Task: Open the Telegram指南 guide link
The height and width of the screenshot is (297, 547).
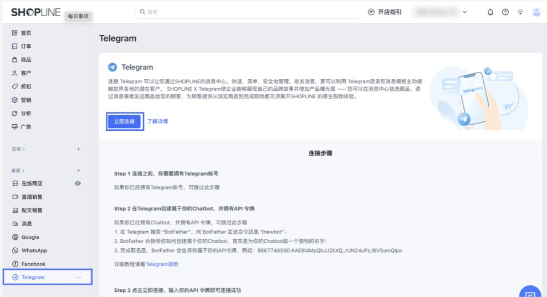Action: (x=162, y=264)
